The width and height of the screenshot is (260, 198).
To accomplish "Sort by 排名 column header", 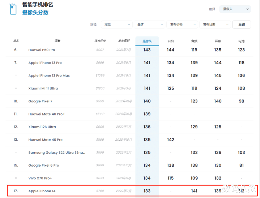I will point(16,41).
